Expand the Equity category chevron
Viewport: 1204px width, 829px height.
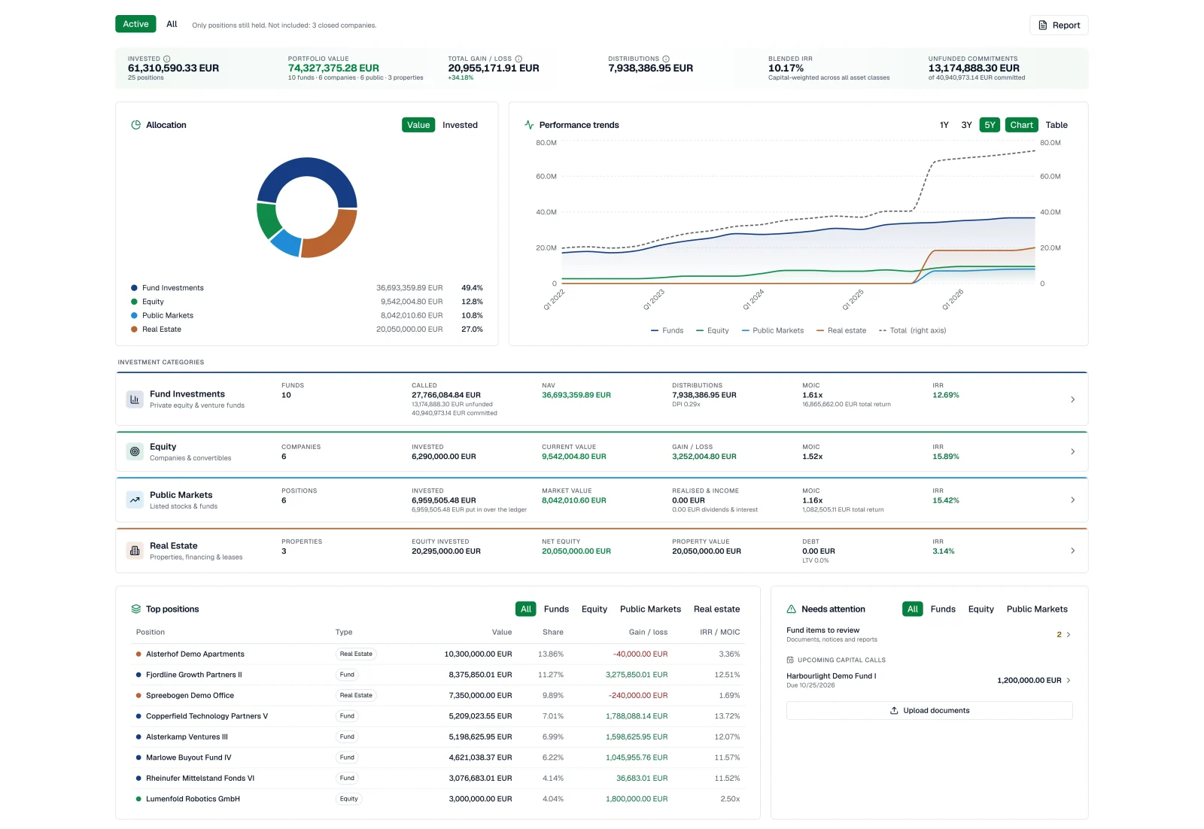click(x=1072, y=452)
